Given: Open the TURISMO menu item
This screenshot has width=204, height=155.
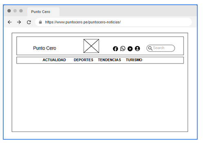Looking at the screenshot, I should (x=134, y=60).
